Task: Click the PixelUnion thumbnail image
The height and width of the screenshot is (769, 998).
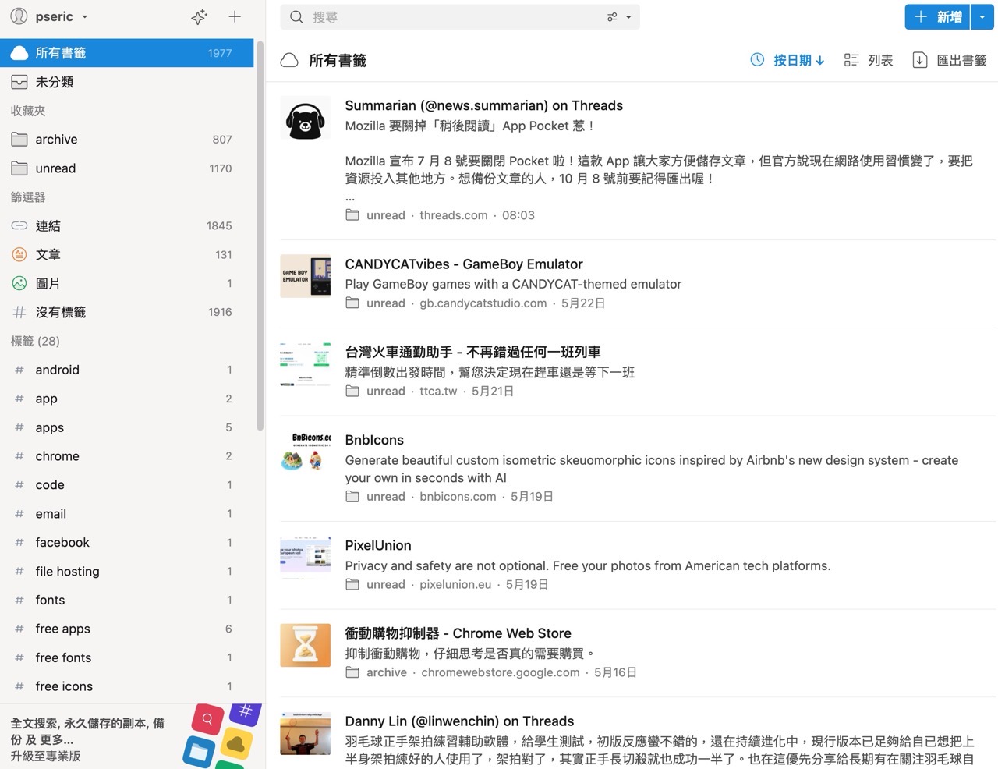Action: (x=305, y=558)
